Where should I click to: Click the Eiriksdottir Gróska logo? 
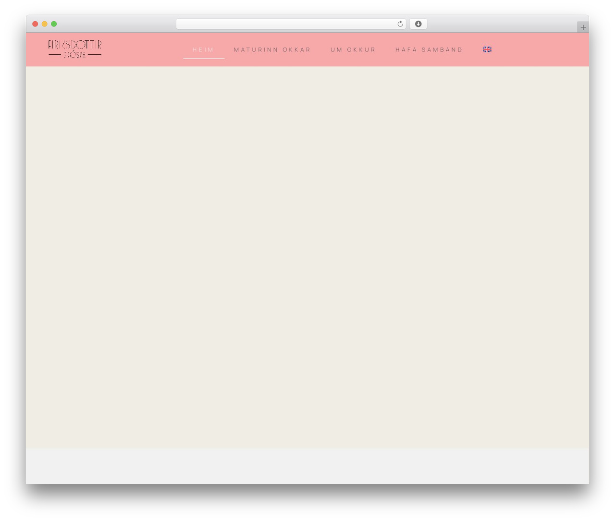point(74,49)
